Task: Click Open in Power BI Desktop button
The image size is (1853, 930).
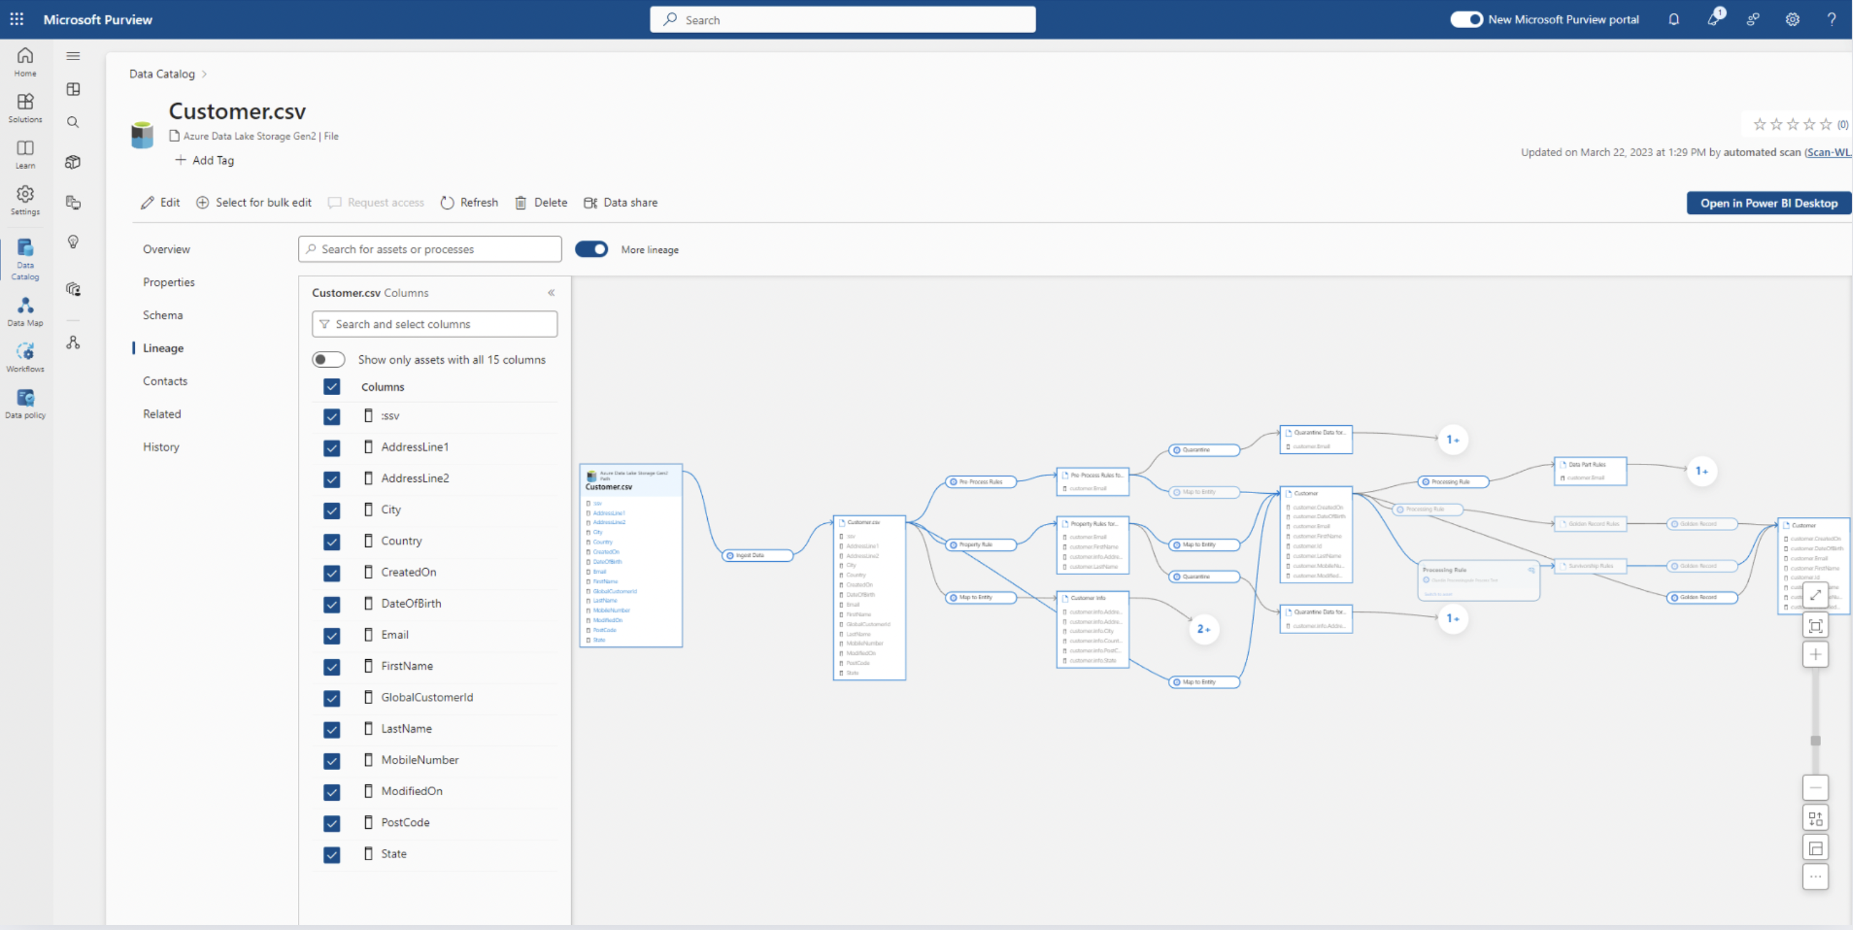Action: coord(1768,203)
